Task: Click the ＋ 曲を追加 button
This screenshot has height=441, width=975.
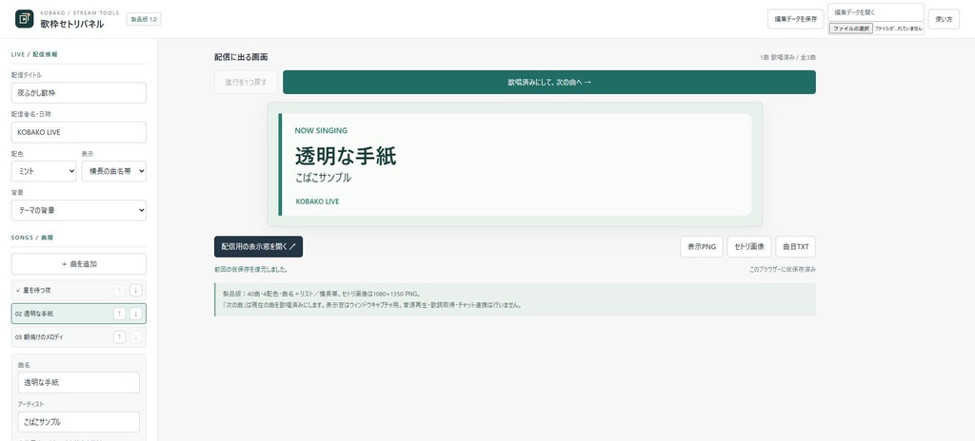Action: pos(79,263)
